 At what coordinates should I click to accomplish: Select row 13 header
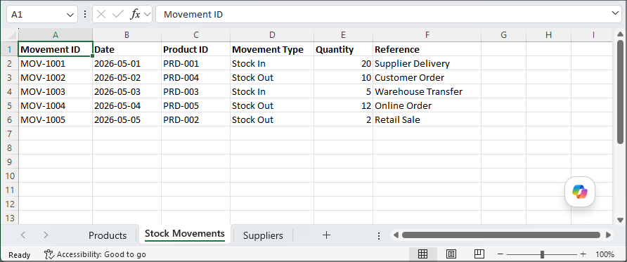pos(10,218)
